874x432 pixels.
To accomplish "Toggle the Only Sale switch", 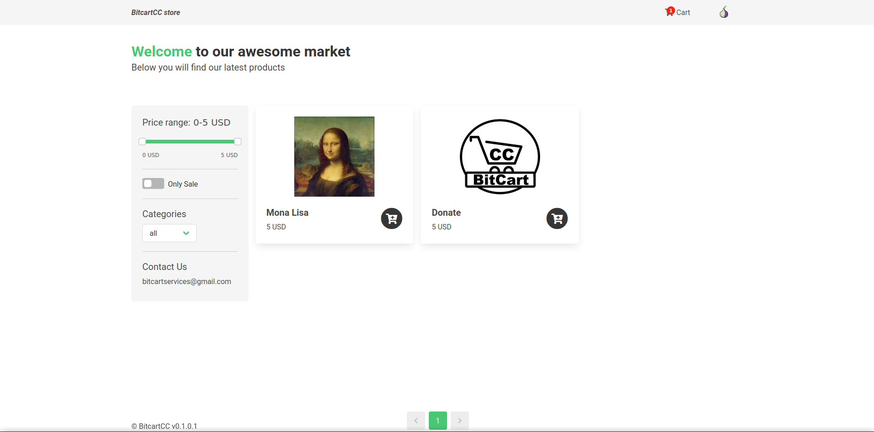I will (x=153, y=183).
